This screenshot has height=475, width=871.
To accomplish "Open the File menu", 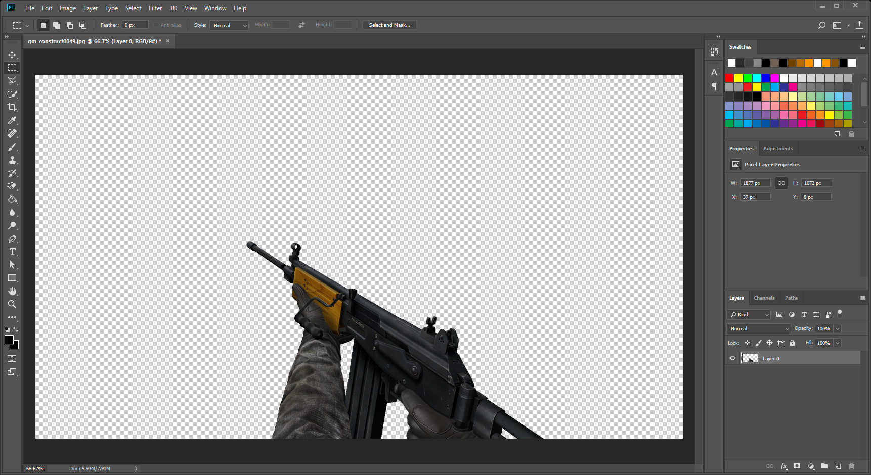I will 30,8.
